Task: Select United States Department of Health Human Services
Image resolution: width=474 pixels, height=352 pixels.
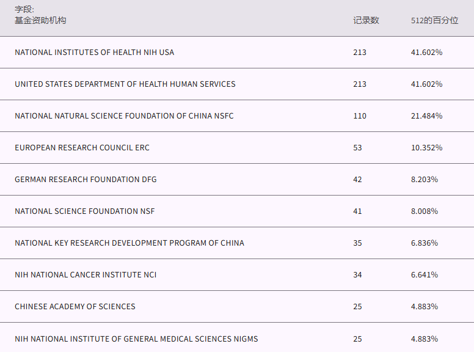Action: pos(125,84)
